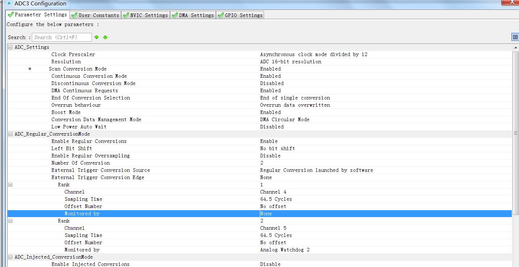Viewport: 519px width, 267px height.
Task: Click the Low Power Auto Wait Disabled value
Action: pos(272,127)
